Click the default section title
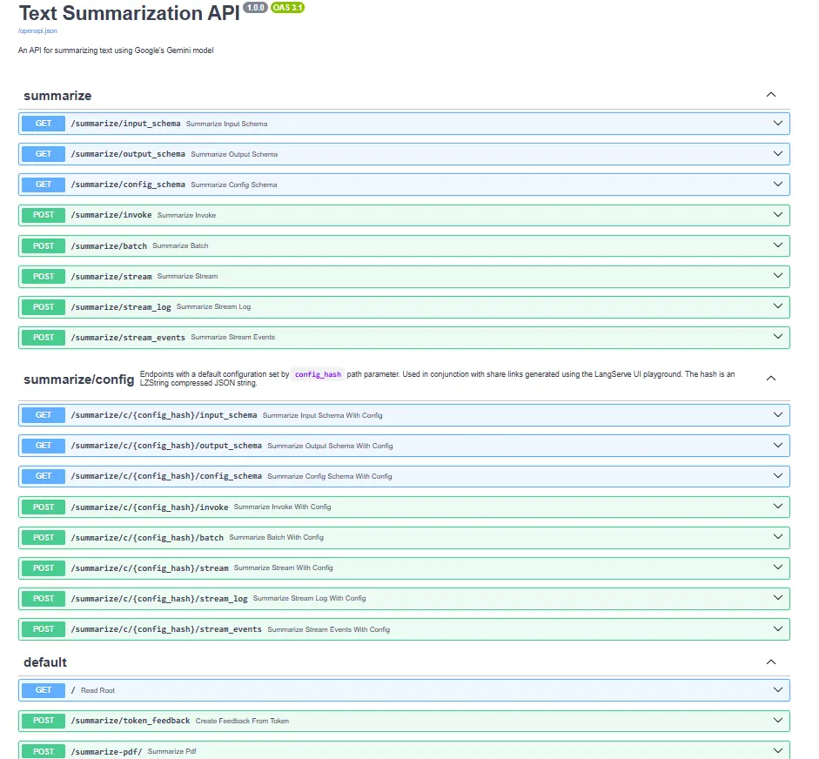The height and width of the screenshot is (759, 819). (45, 662)
